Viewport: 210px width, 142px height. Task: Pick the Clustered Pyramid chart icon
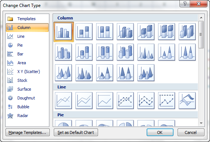click(84, 73)
